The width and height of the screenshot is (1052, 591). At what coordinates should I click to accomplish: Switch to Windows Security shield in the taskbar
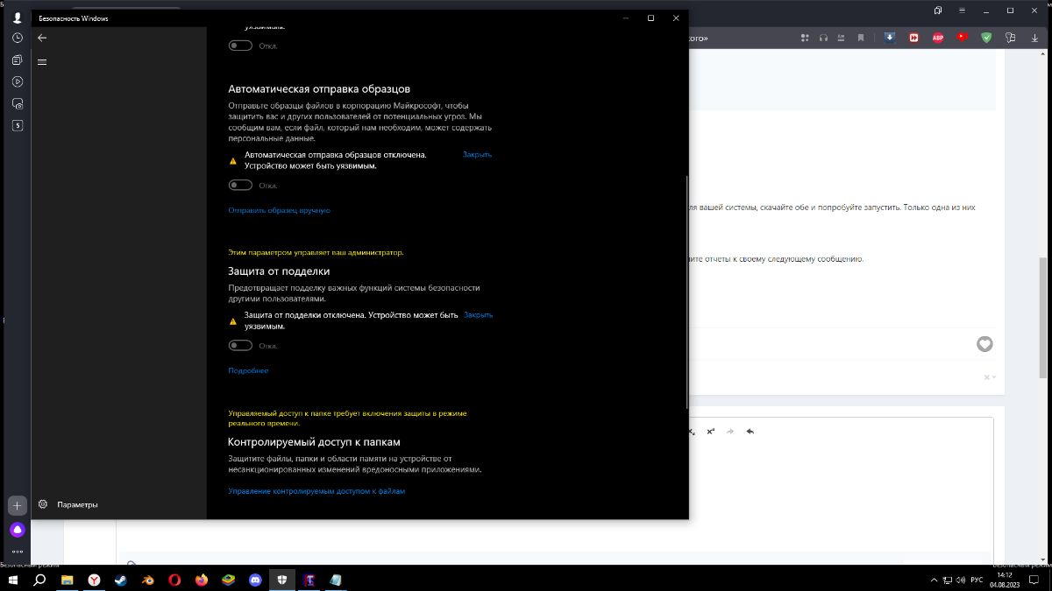[x=282, y=580]
